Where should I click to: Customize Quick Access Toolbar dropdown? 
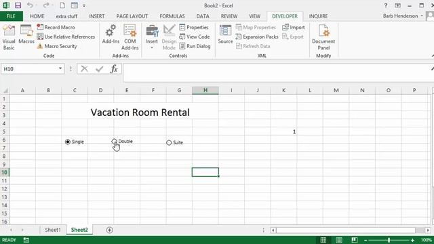[84, 5]
